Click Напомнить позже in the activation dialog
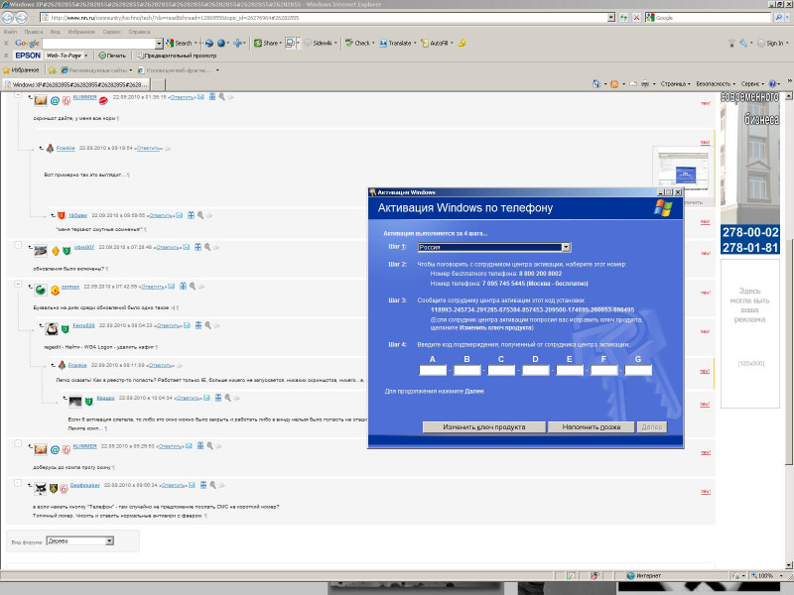Viewport: 794px width, 595px height. click(x=592, y=427)
